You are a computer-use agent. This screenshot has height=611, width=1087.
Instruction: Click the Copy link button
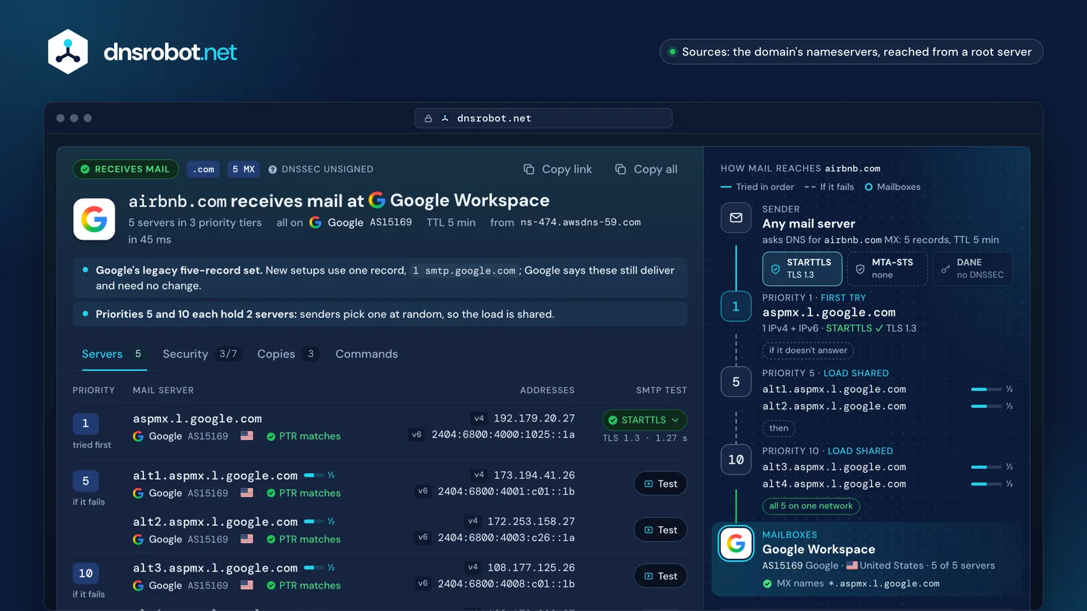(558, 169)
